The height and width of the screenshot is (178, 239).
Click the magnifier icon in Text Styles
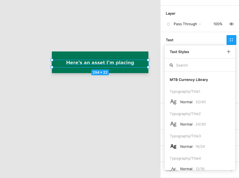171,65
